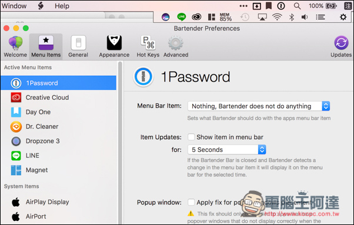Select Dr. Cleaner in the list
Viewport: 354px width, 225px height.
58,126
